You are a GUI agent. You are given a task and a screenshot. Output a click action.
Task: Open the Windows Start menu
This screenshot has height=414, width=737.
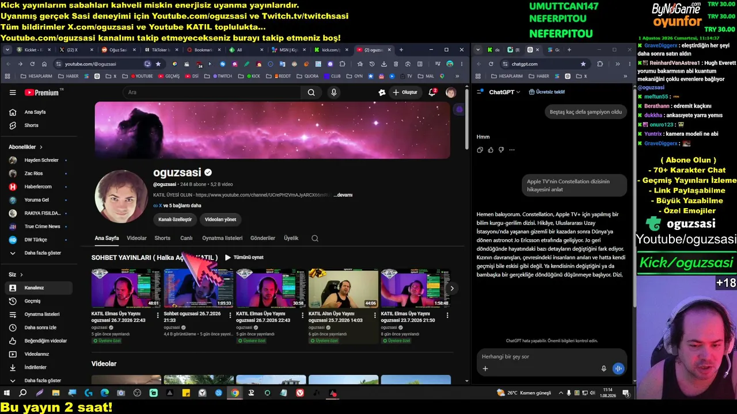[x=7, y=393]
